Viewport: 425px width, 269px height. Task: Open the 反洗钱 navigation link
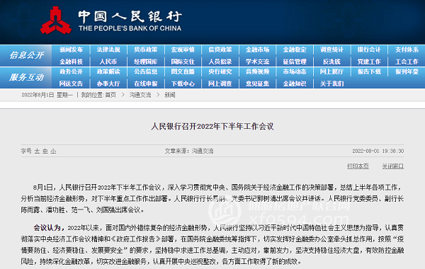331,62
